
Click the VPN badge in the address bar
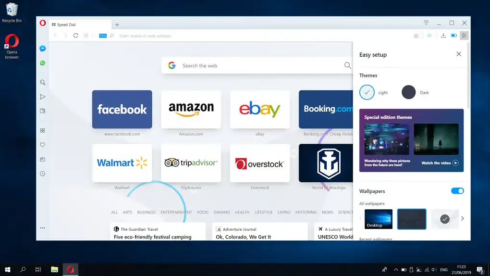[x=103, y=36]
